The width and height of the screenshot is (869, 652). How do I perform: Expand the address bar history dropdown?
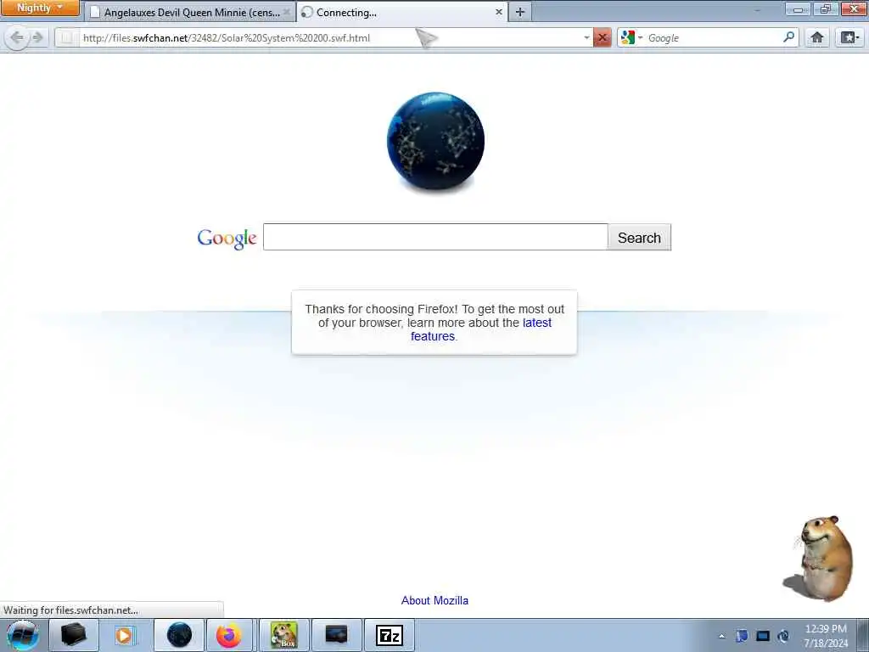tap(586, 37)
